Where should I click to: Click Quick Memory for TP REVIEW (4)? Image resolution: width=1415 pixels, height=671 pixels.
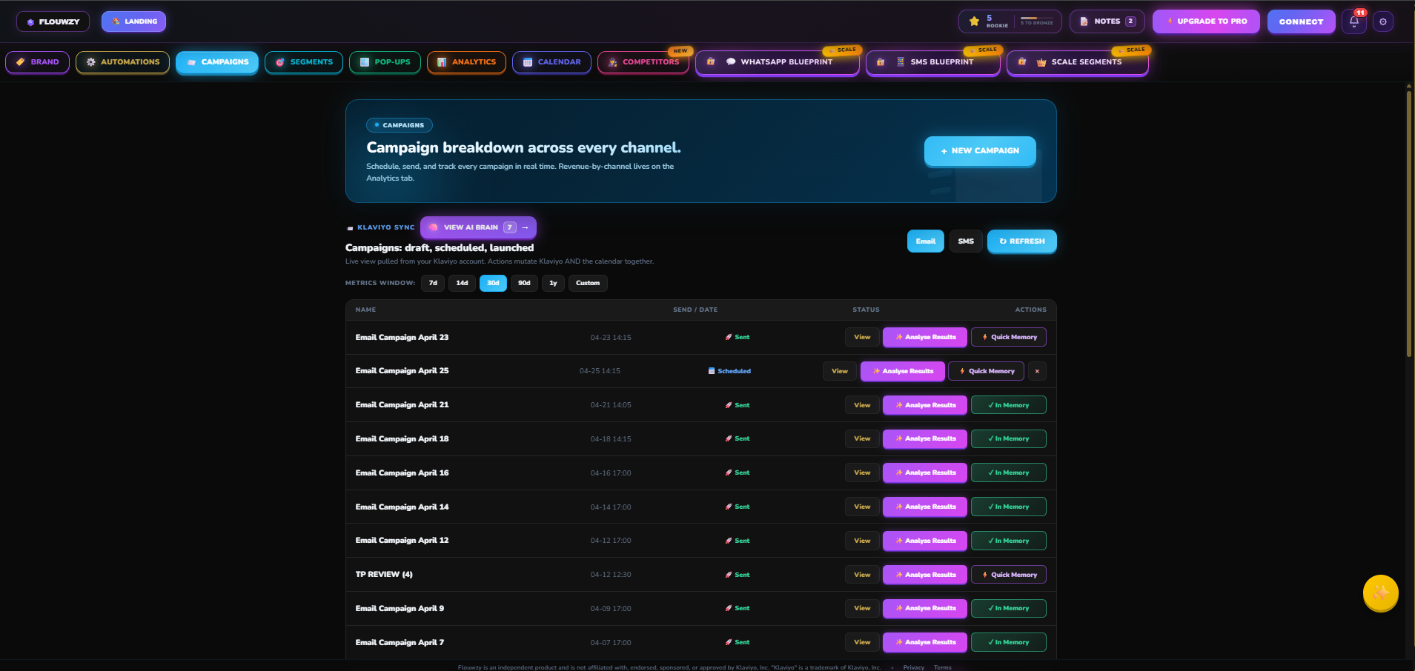[1009, 575]
